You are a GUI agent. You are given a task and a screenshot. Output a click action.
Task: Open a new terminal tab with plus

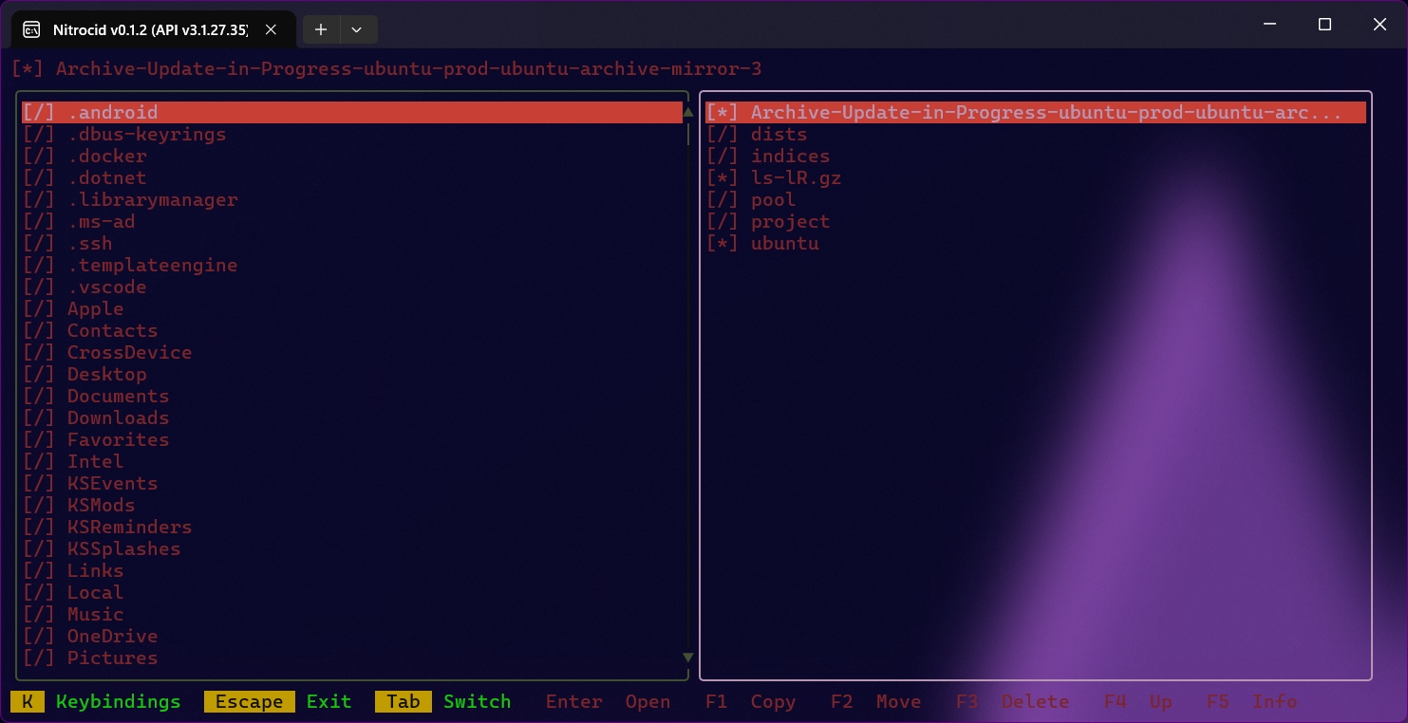321,29
